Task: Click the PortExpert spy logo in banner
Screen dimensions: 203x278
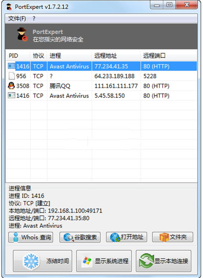Action: pyautogui.click(x=22, y=35)
